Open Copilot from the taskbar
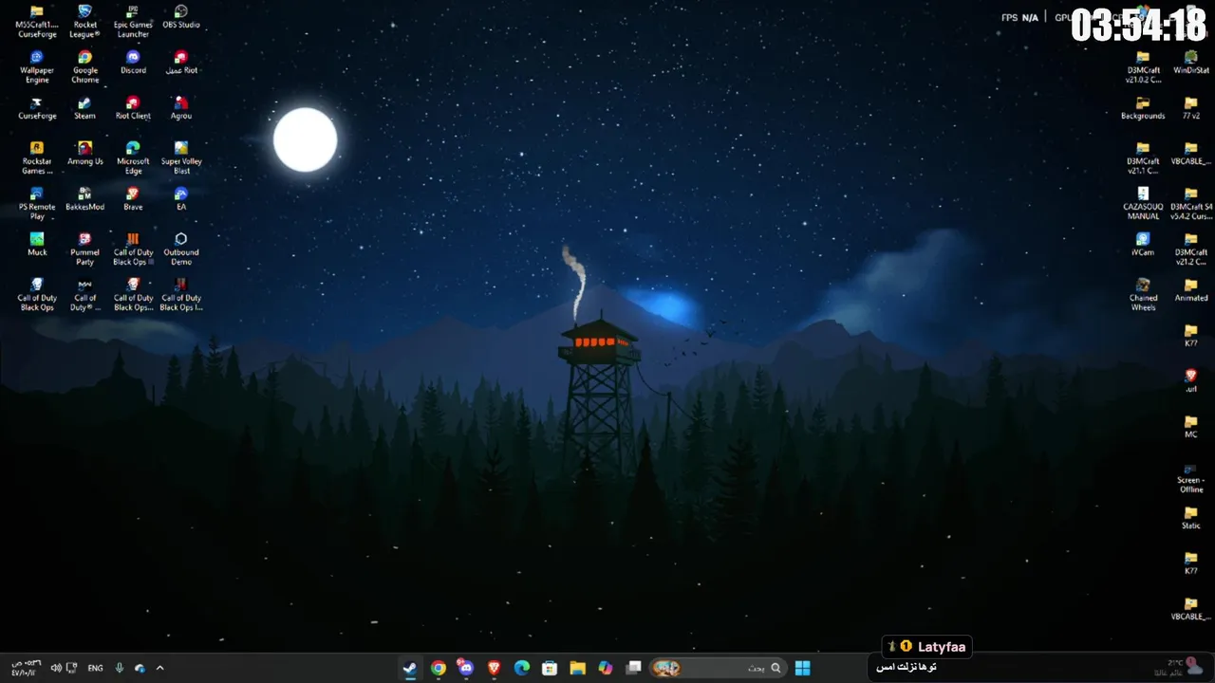This screenshot has height=683, width=1215. point(605,668)
